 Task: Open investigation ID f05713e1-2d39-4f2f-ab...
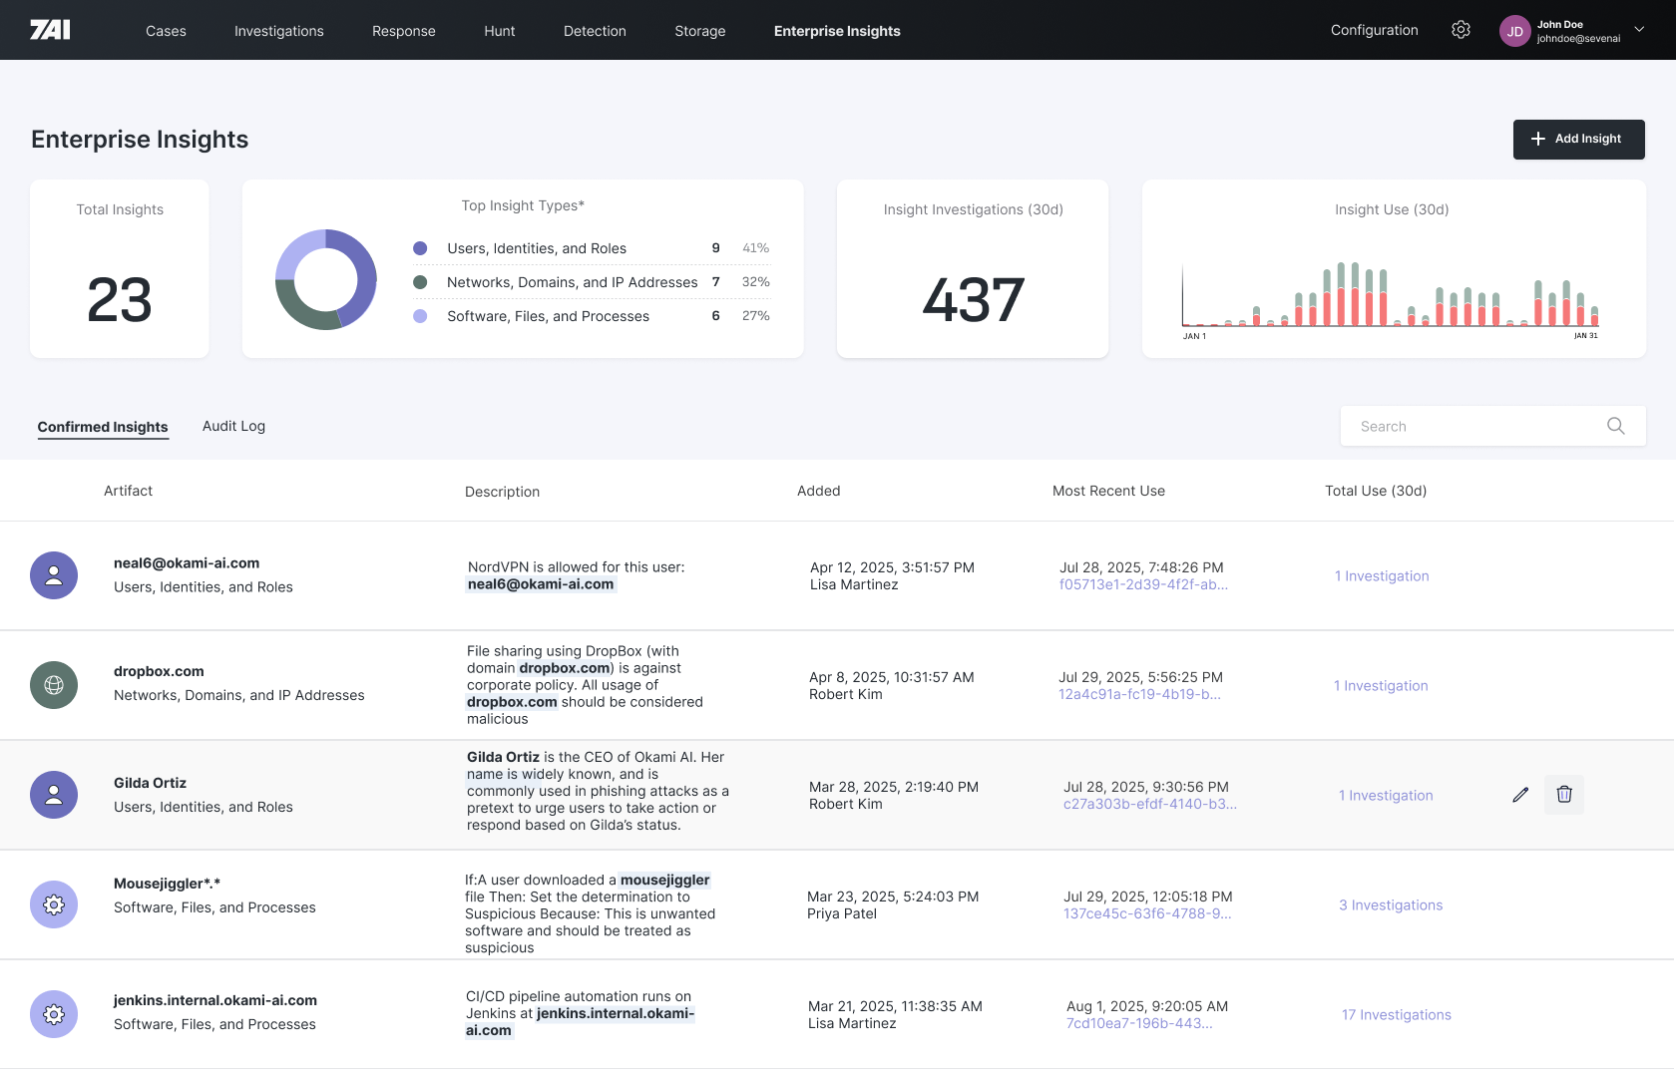click(1143, 584)
